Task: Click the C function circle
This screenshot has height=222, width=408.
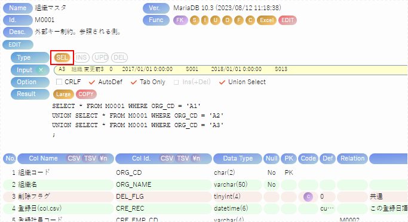Action: 250,20
